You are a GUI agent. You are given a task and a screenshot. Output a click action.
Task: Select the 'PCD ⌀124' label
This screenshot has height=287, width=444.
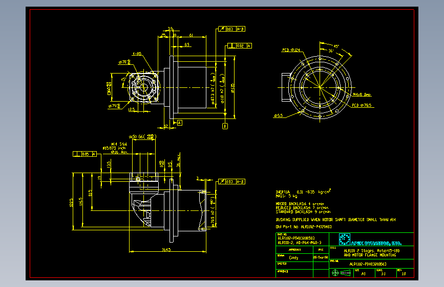(291, 50)
